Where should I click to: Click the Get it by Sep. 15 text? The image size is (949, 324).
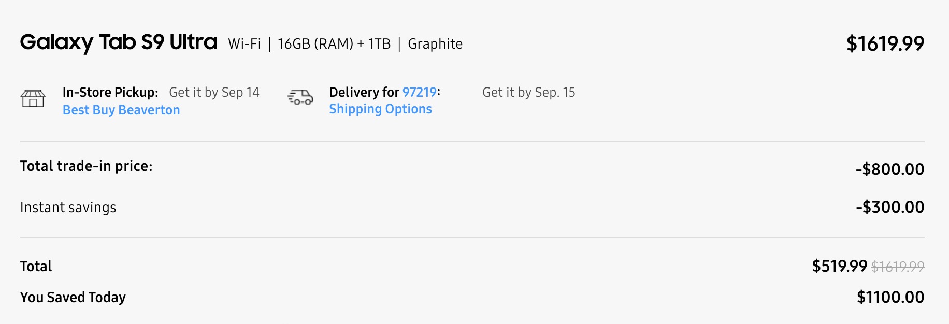click(x=528, y=92)
